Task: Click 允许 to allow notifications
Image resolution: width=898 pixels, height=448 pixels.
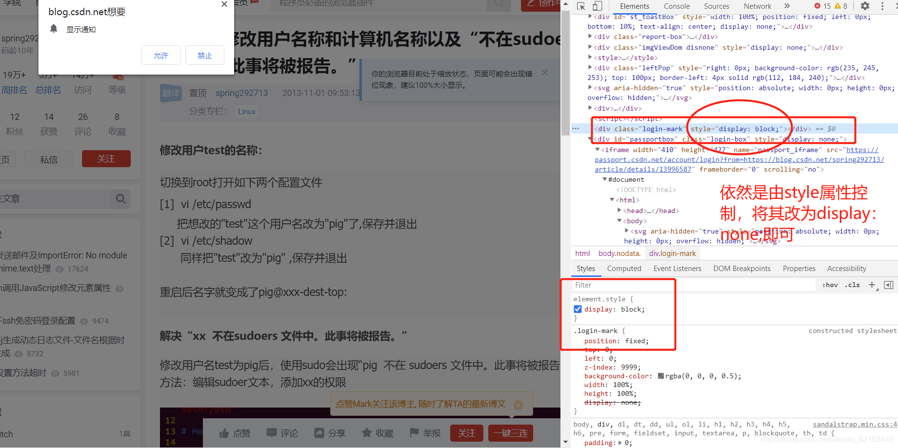Action: pos(161,55)
